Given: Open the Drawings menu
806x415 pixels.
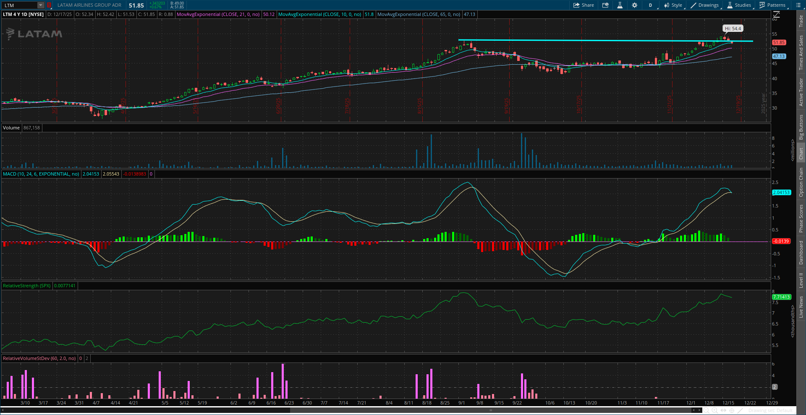Looking at the screenshot, I should [705, 5].
